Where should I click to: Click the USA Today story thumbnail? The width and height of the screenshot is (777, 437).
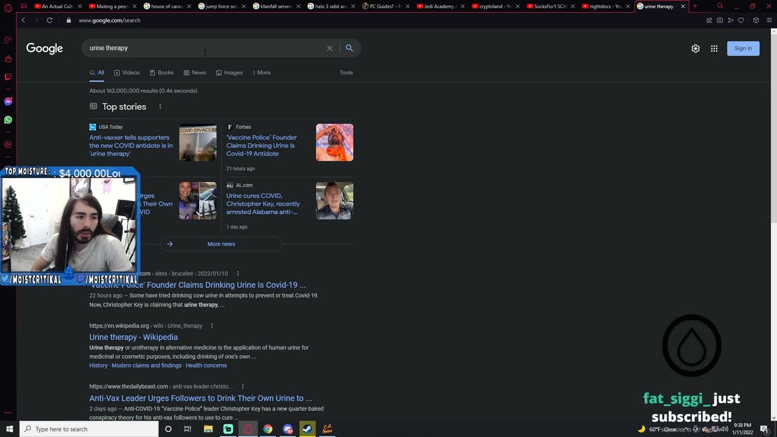click(198, 143)
